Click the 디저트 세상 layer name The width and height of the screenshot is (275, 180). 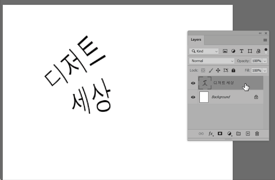pos(224,83)
